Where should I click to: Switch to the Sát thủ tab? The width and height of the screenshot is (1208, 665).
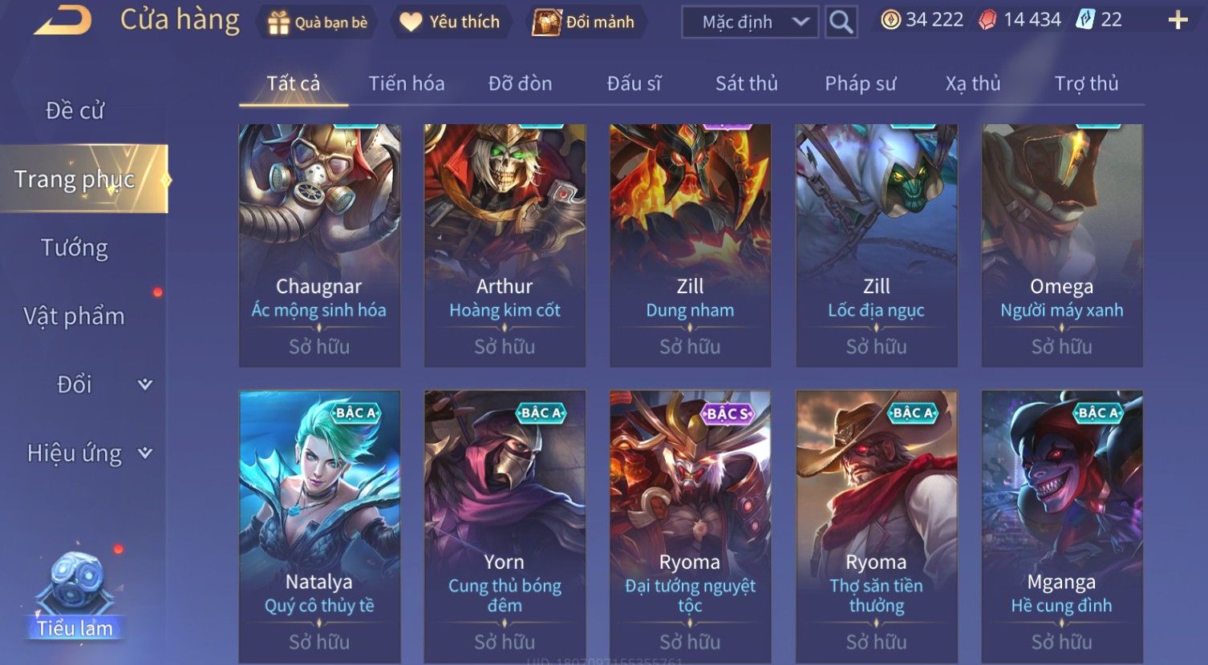[x=746, y=83]
